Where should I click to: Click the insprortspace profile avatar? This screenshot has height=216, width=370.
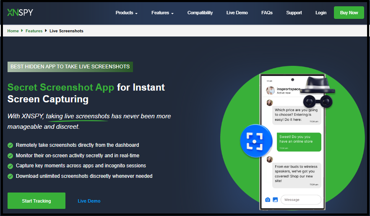[271, 91]
